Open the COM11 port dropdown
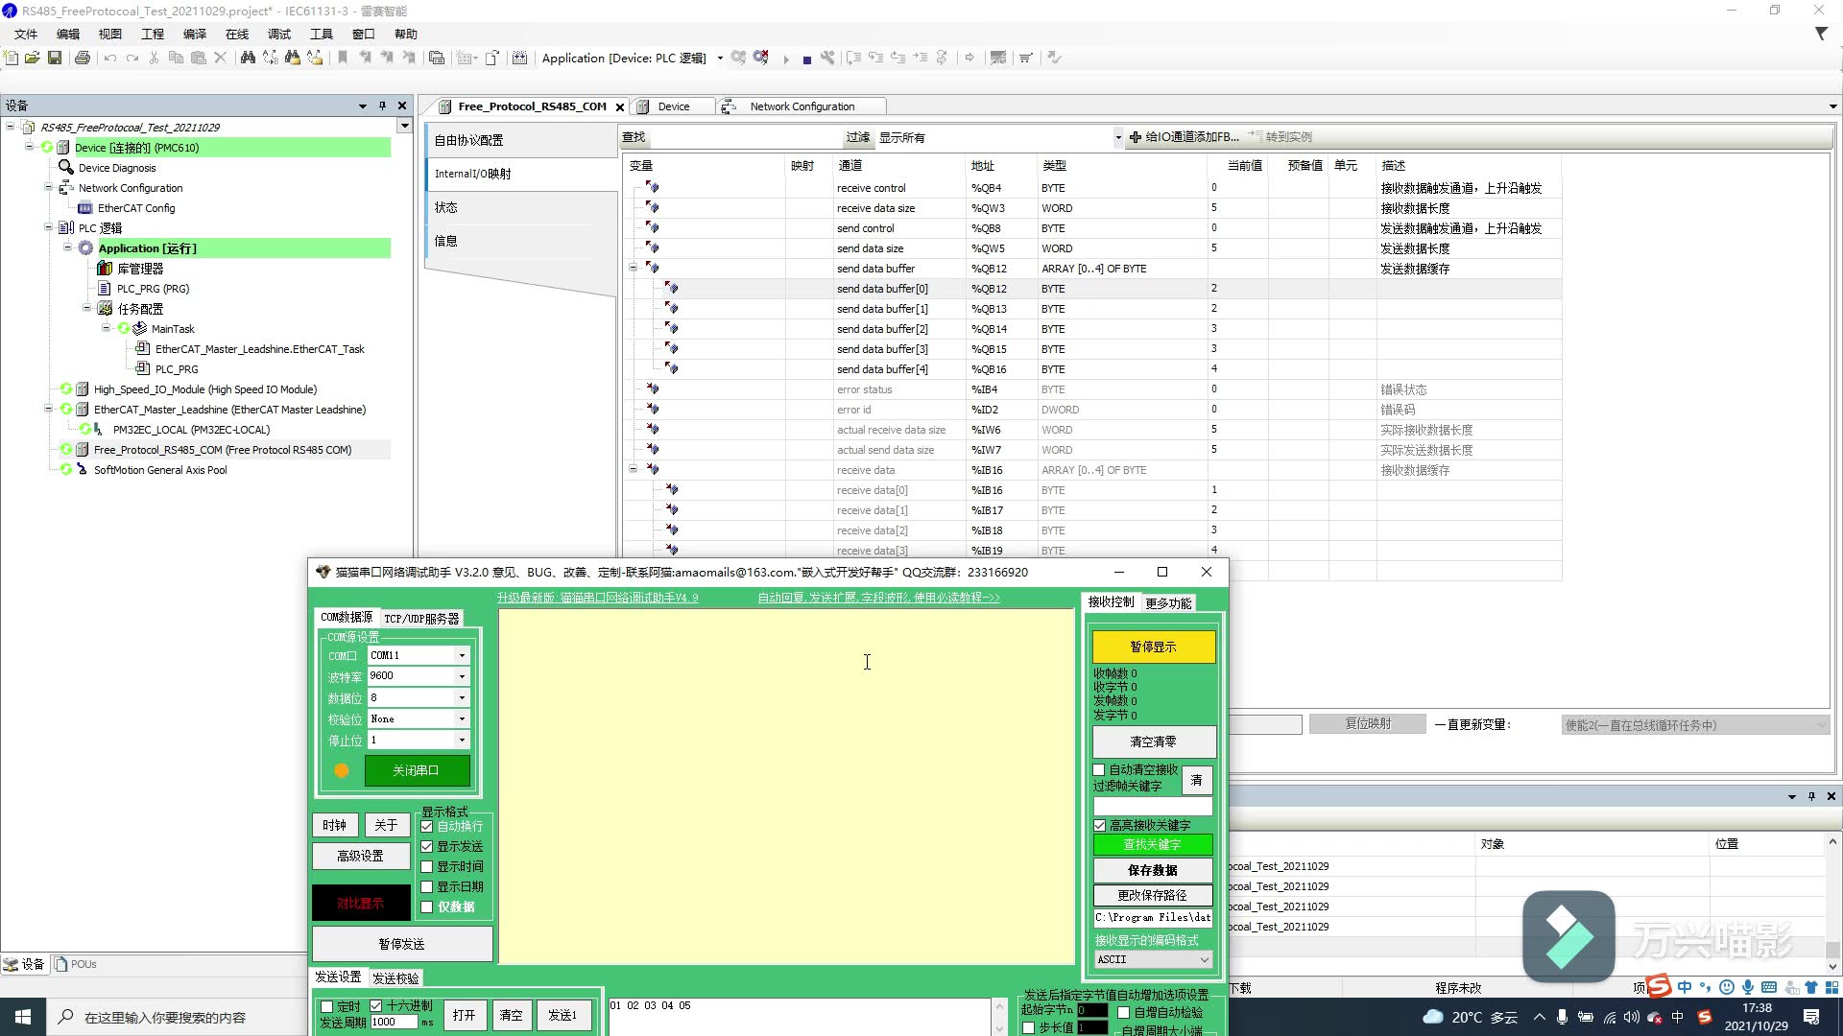Image resolution: width=1843 pixels, height=1036 pixels. coord(462,655)
